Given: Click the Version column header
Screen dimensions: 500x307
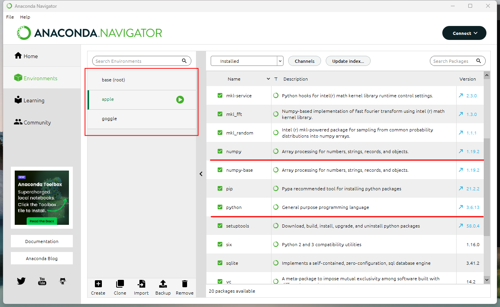Looking at the screenshot, I should [x=467, y=79].
